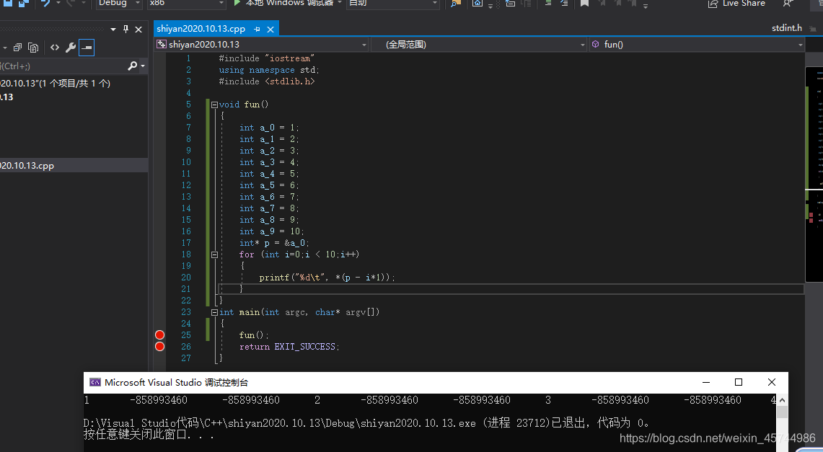Open toolbar overflow options after bookmark icons
This screenshot has width=823, height=452.
646,5
